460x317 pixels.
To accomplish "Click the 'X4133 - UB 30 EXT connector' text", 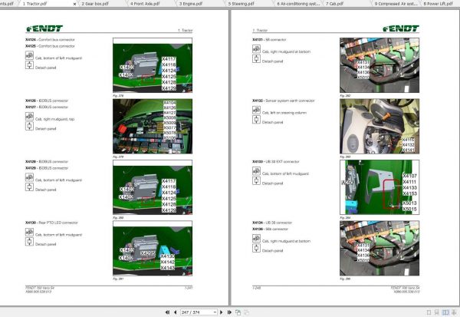I will tap(276, 162).
